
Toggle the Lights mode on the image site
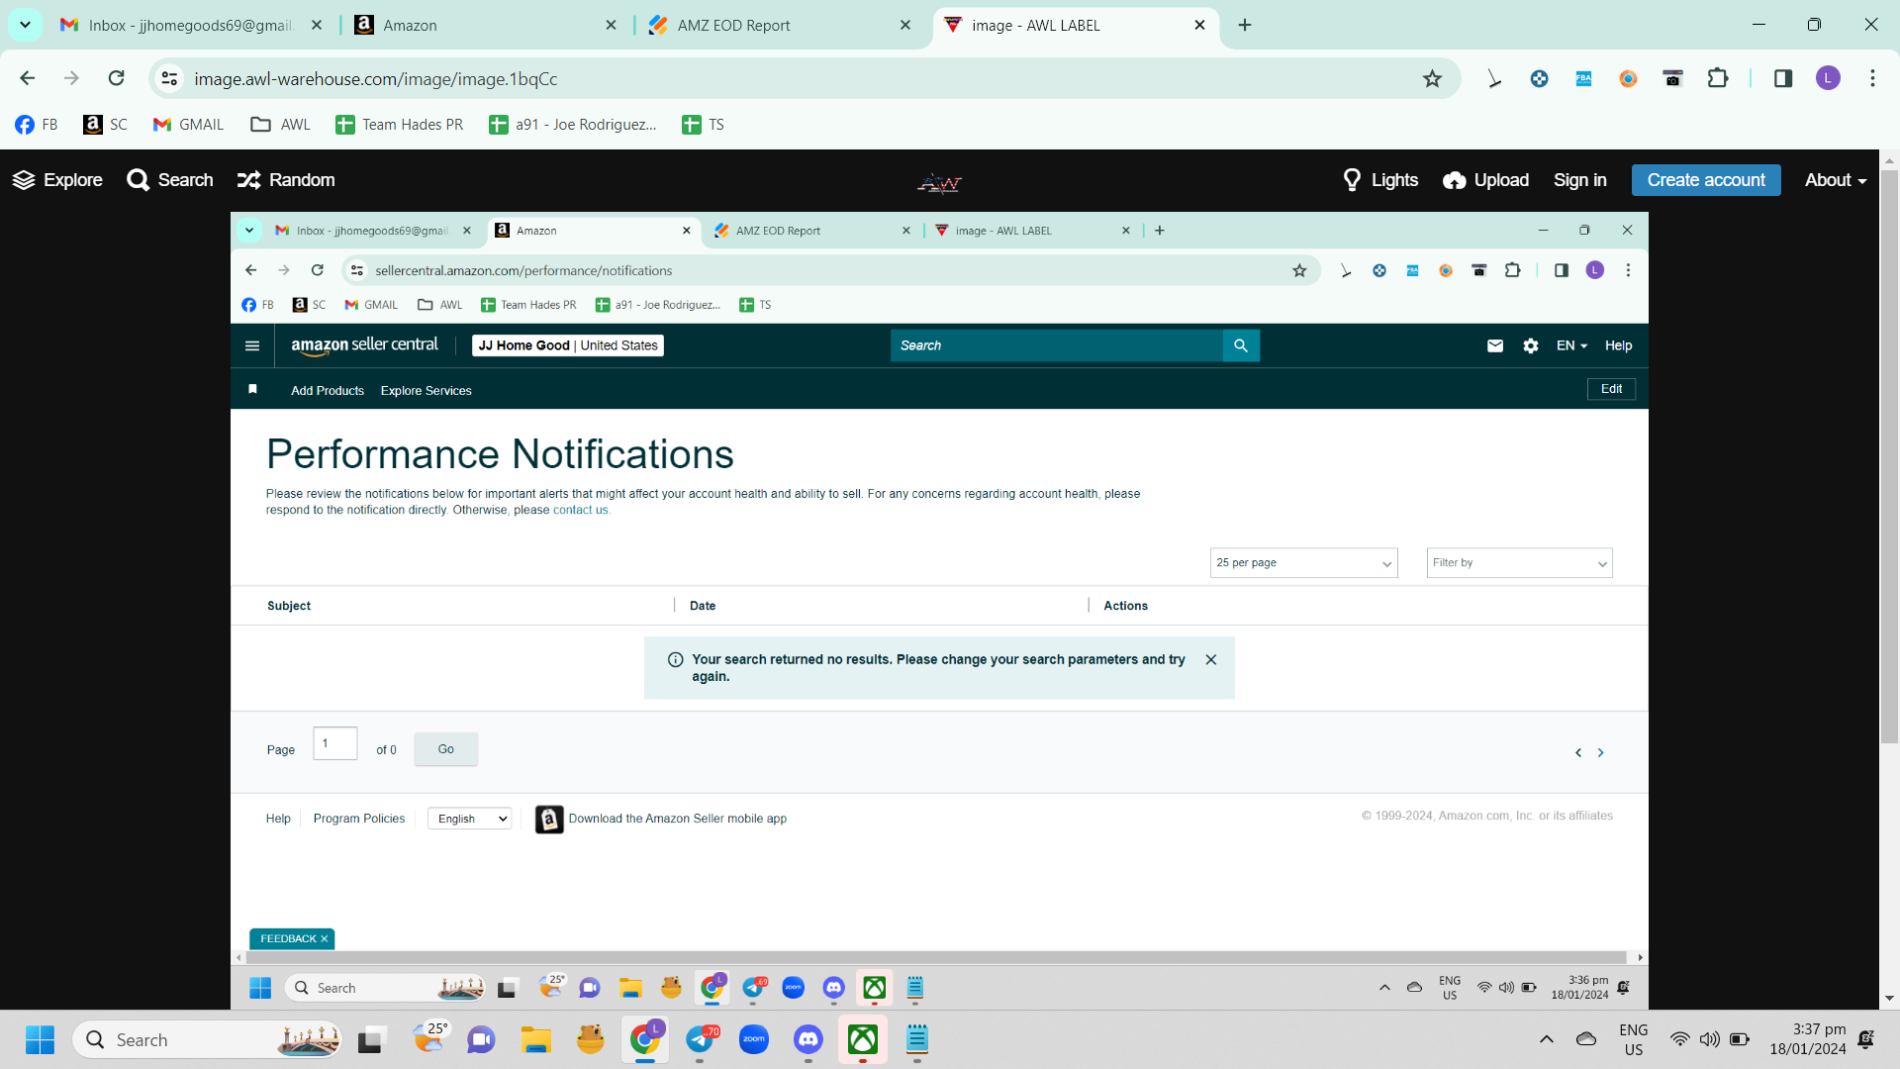pyautogui.click(x=1380, y=180)
